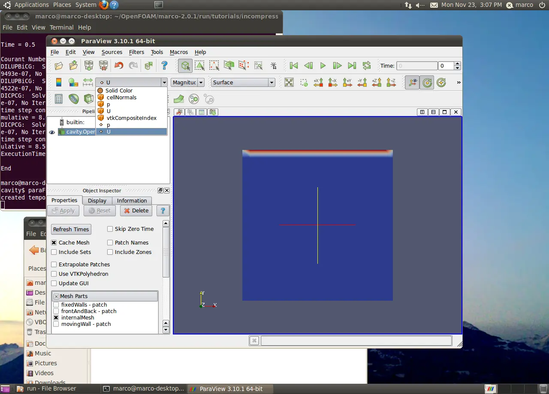Click the Open file folder icon
The height and width of the screenshot is (394, 549).
click(59, 66)
